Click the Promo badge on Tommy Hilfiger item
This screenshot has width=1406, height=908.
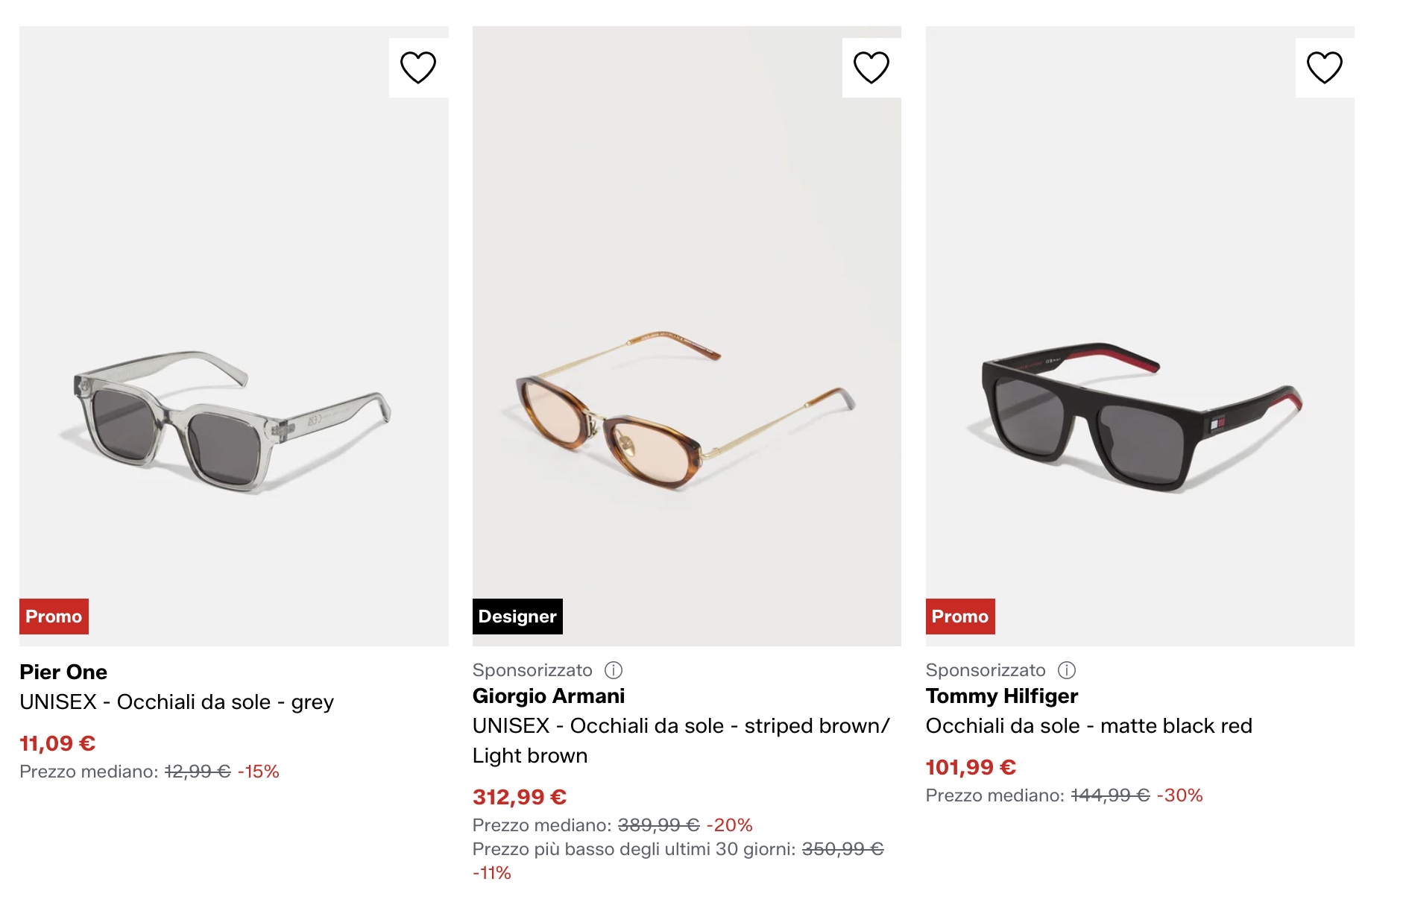[x=960, y=617]
